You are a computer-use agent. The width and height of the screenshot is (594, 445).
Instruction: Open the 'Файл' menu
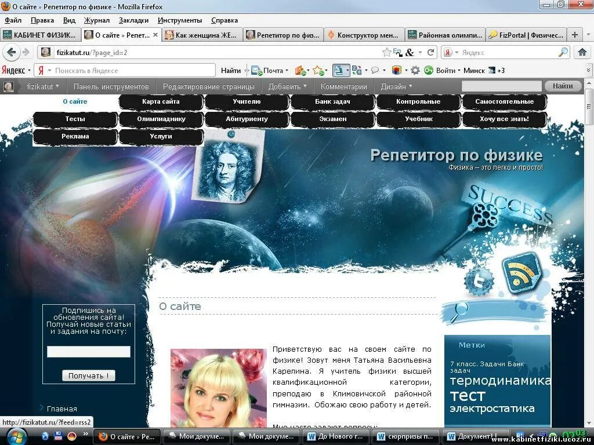[13, 20]
